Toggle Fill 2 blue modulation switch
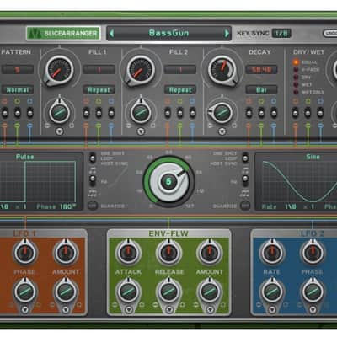337x337 pixels. (193, 112)
